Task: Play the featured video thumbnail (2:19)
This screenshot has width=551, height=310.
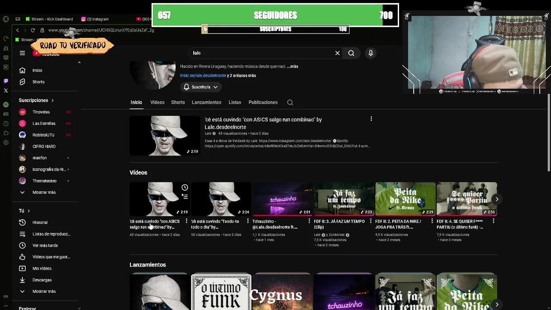Action: 165,136
